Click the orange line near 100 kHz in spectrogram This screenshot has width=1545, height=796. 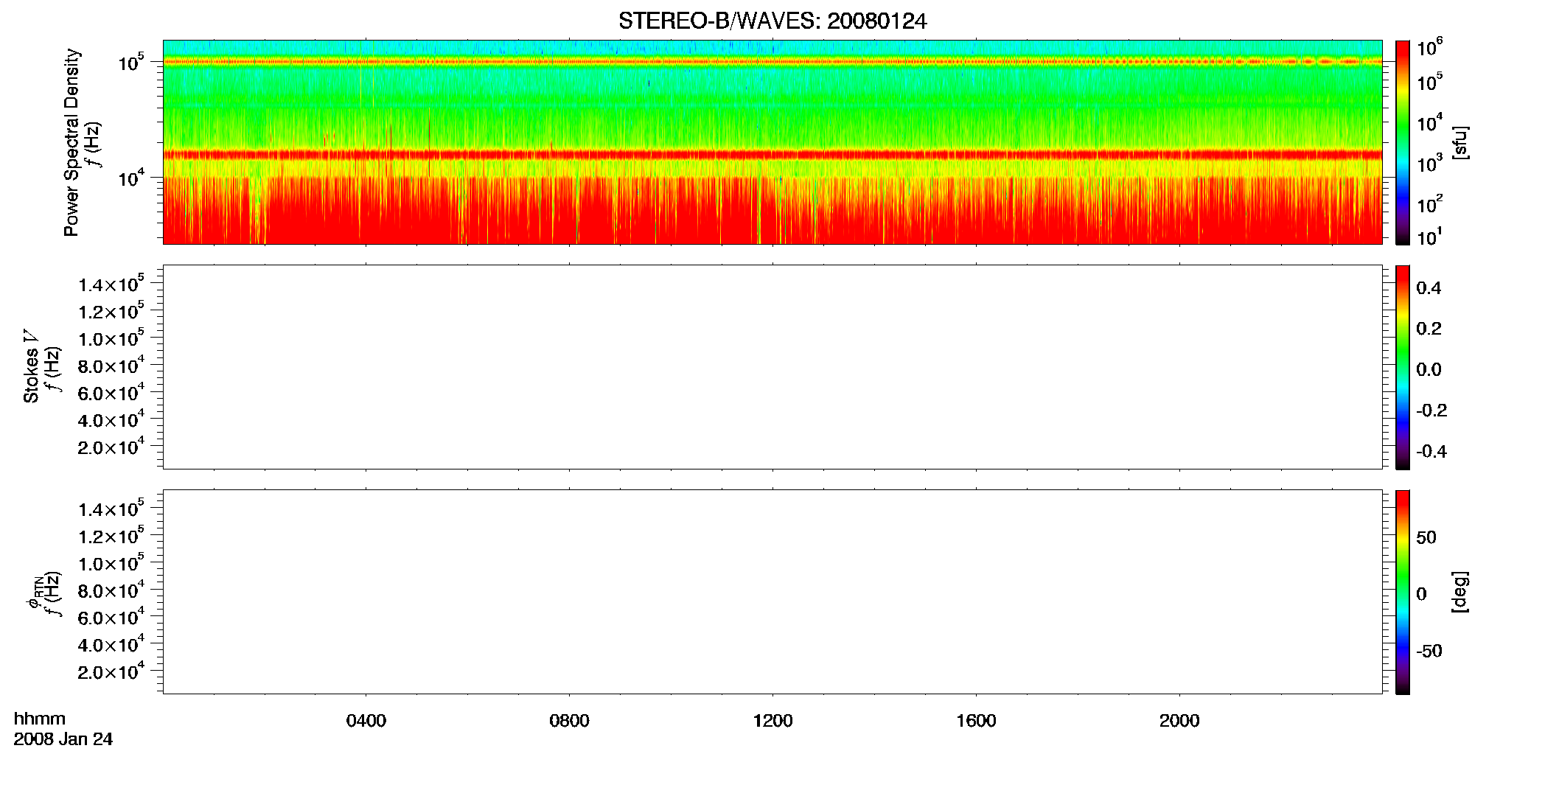(x=772, y=62)
